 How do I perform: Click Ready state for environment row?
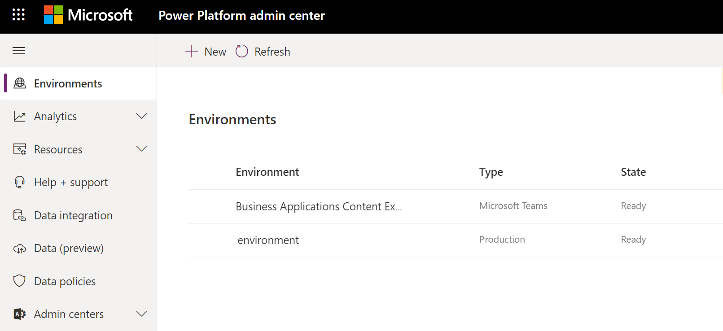633,240
